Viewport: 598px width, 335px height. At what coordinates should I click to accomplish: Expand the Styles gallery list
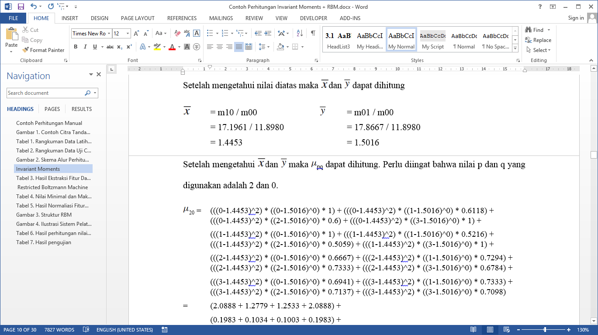pos(515,48)
